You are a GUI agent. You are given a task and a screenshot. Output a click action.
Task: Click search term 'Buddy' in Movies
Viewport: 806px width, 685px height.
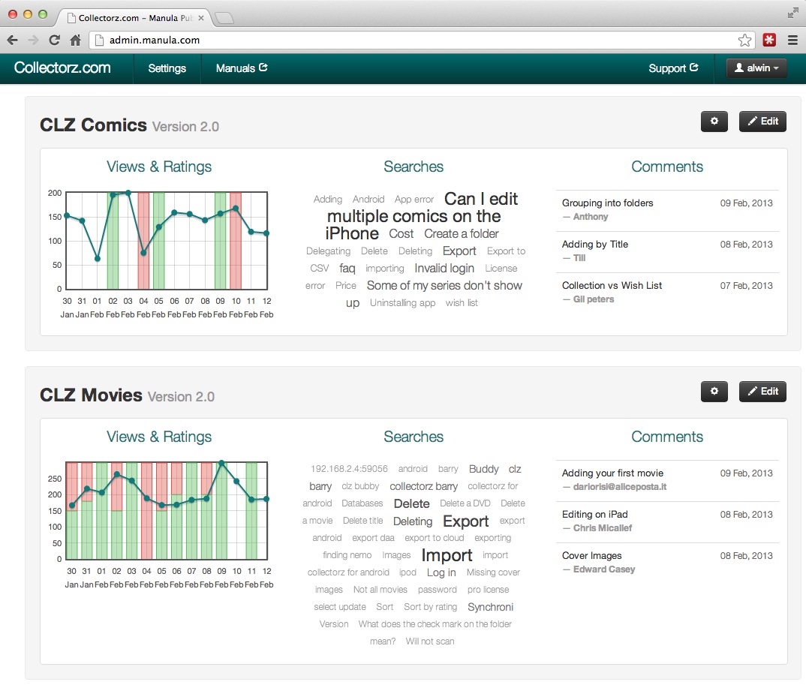[x=484, y=469]
